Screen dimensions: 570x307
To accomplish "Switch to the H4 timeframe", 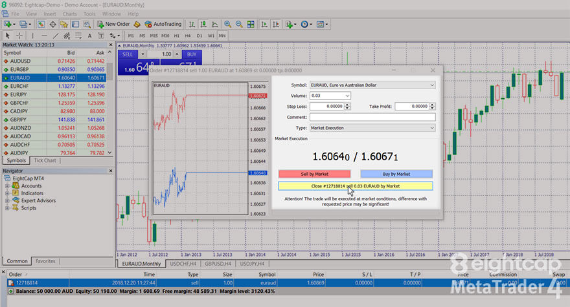I will [188, 36].
